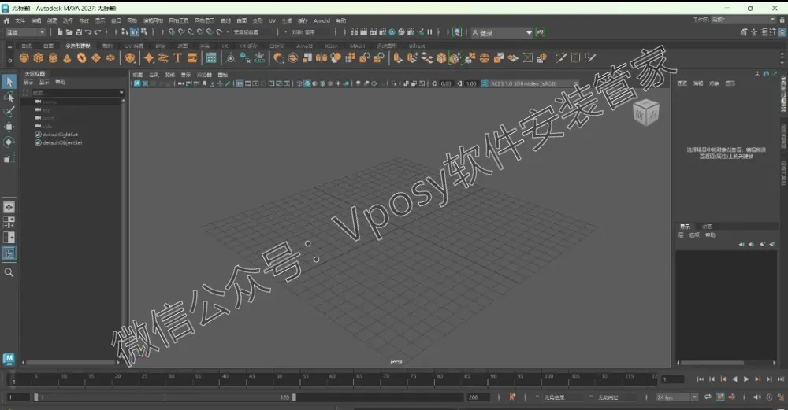Viewport: 788px width, 410px height.
Task: Switch to the Bifrost shelf tab
Action: click(x=417, y=46)
